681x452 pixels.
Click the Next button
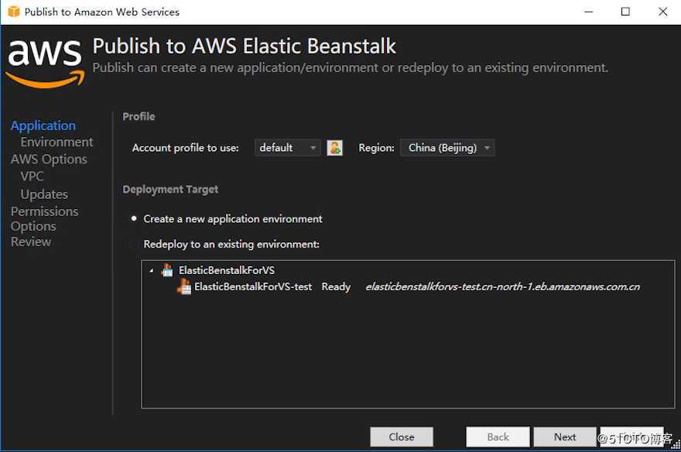point(565,437)
